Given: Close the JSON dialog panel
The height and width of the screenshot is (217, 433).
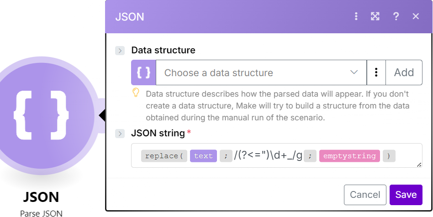Looking at the screenshot, I should (x=416, y=16).
